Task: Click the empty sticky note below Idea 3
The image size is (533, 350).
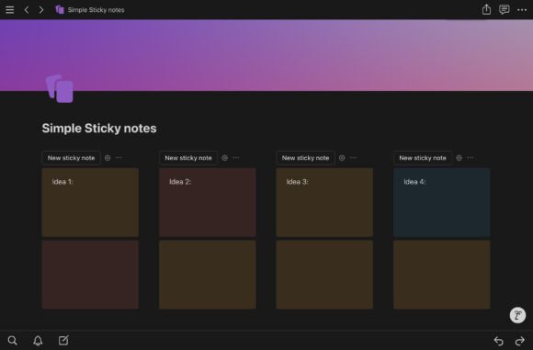Action: 324,275
